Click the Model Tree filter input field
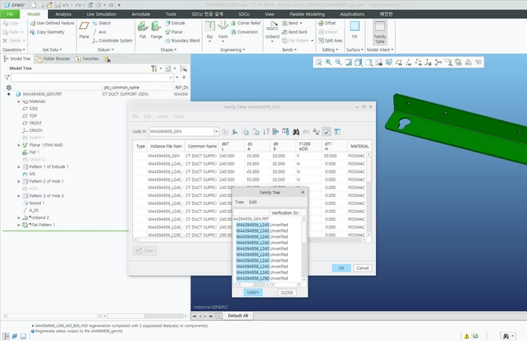 tap(92, 78)
